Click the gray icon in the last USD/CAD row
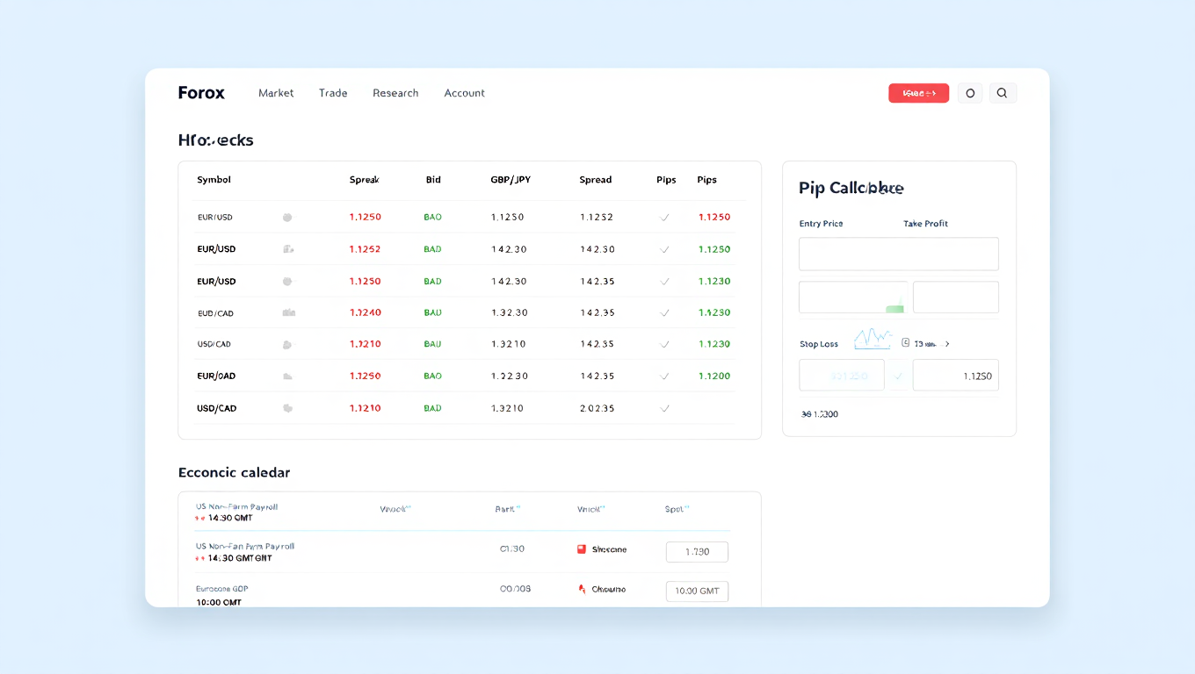This screenshot has width=1195, height=674. 287,408
